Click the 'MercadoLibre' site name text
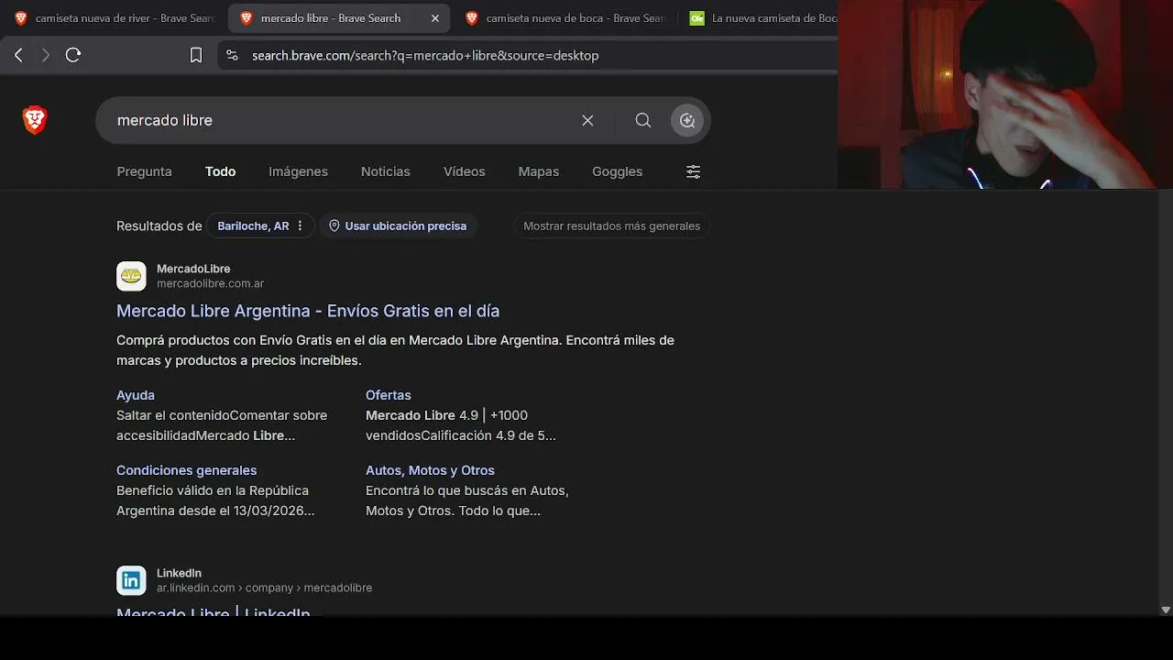1173x660 pixels. click(193, 269)
